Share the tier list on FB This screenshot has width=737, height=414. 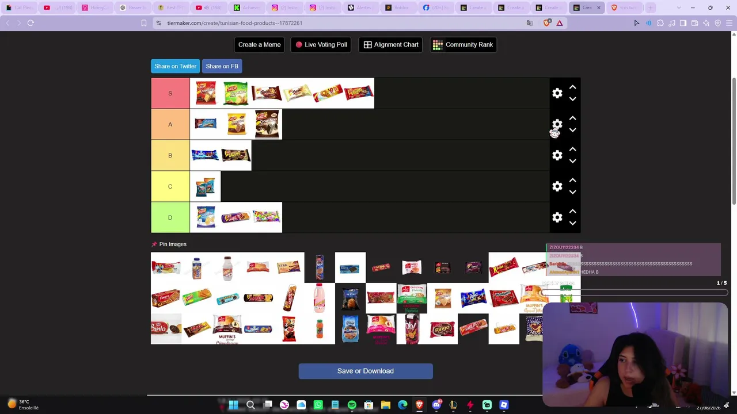[222, 66]
